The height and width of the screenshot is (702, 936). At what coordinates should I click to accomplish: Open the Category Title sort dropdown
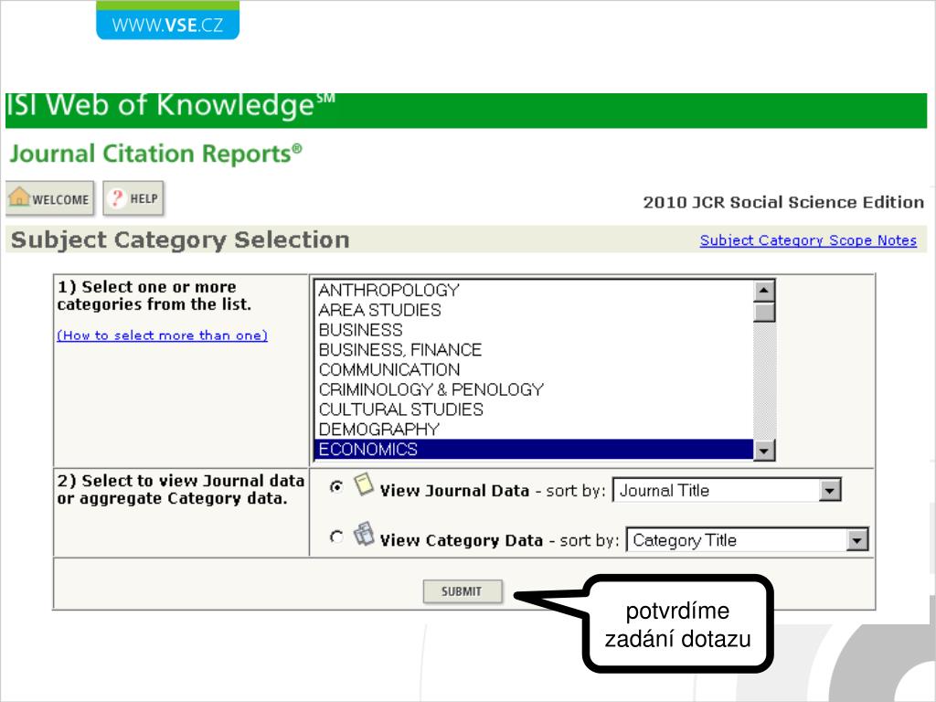(748, 540)
